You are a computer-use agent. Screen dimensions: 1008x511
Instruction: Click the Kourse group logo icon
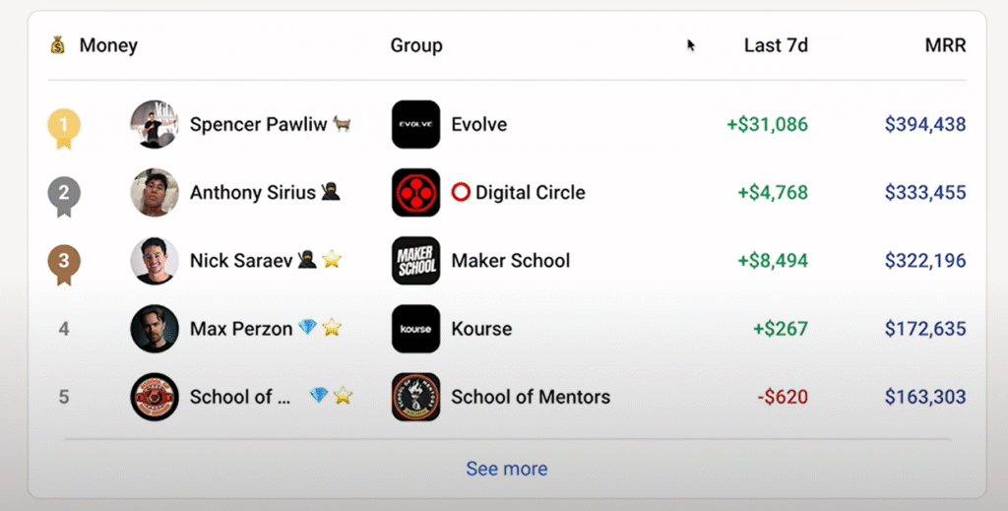415,329
